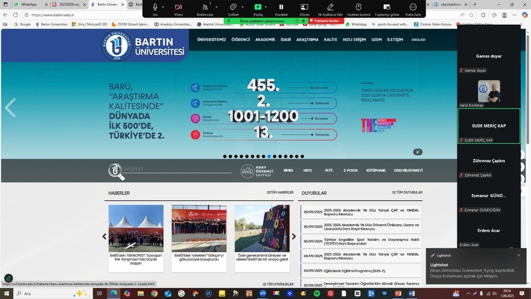This screenshot has width=531, height=299.
Task: Open the İDARİ navigation menu
Action: (286, 39)
